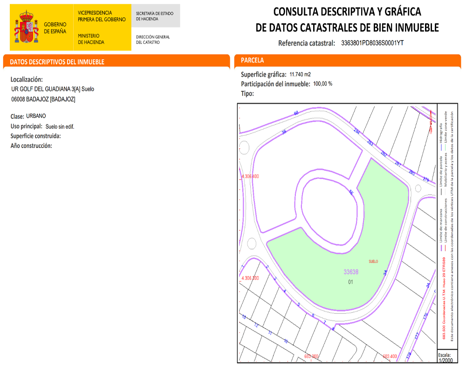Viewport: 466px width, 373px height.
Task: Click the UR GOLF DEL GUADIANA address
Action: click(53, 89)
